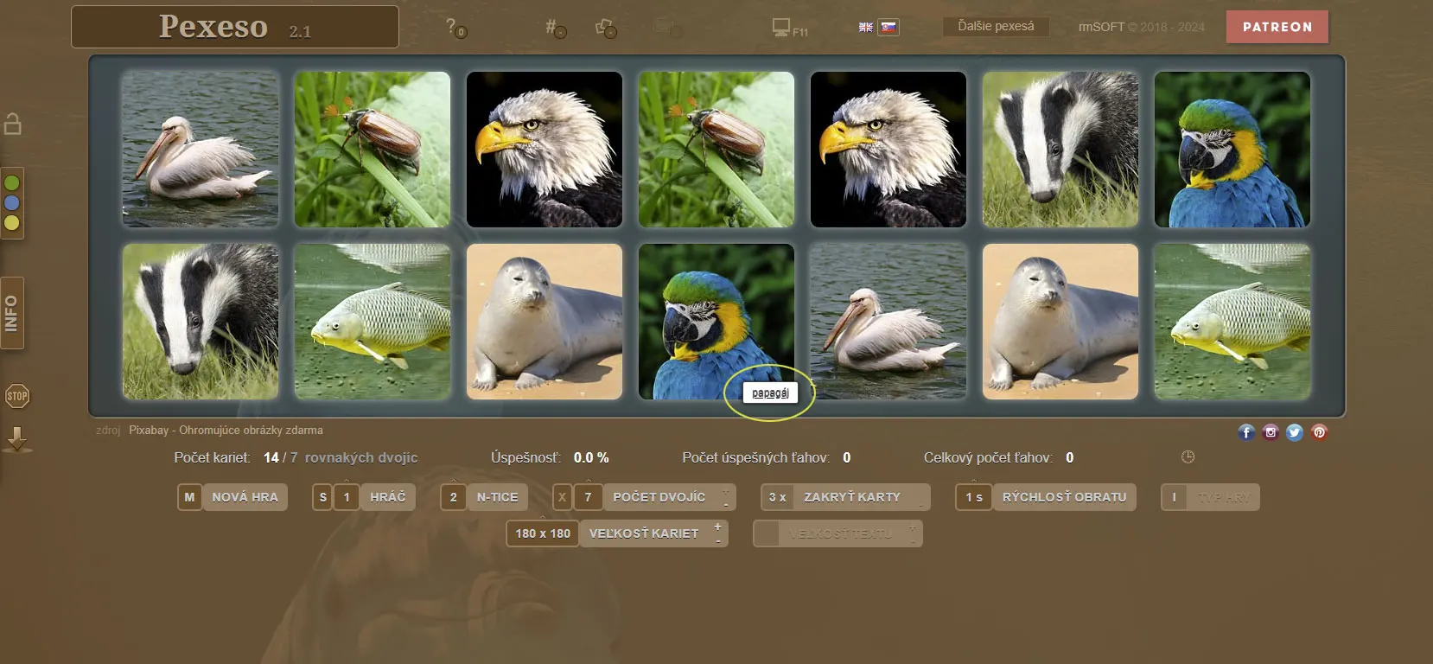Open the RÝCHLOSŤ OBRATU speed setting

tap(1063, 497)
